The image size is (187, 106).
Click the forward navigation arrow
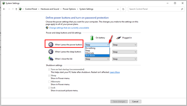(x=9, y=9)
